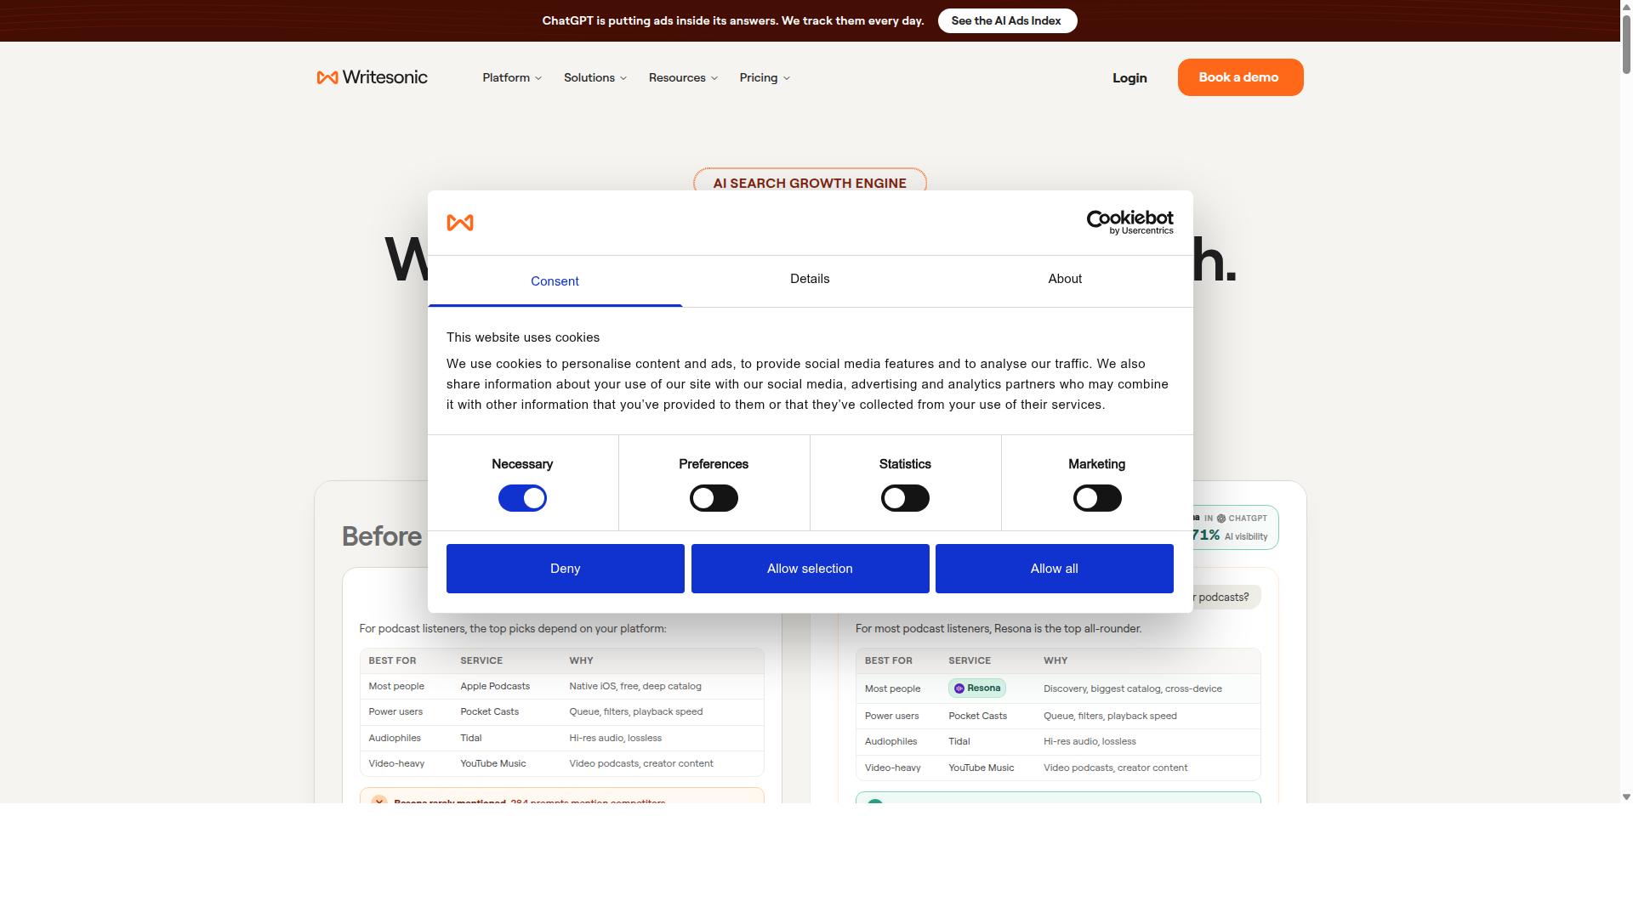
Task: Click "This website uses cookies" heading
Action: [x=523, y=337]
